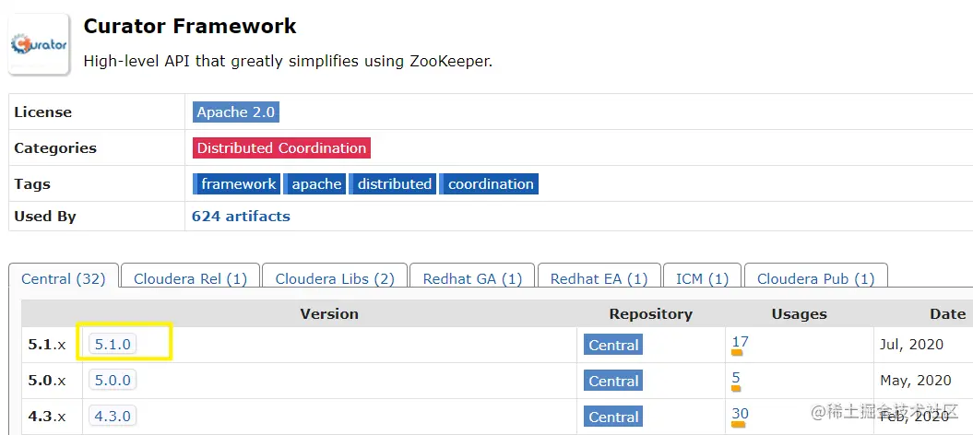Open version 5.1.0
Image resolution: width=973 pixels, height=435 pixels.
113,345
